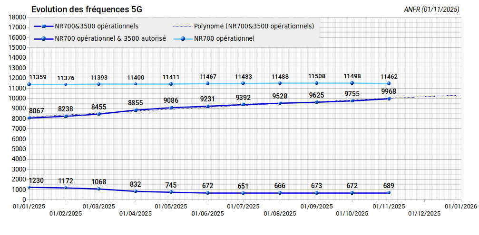Select the data point labeled 1230
Screen dimensions: 479x235
tap(29, 187)
